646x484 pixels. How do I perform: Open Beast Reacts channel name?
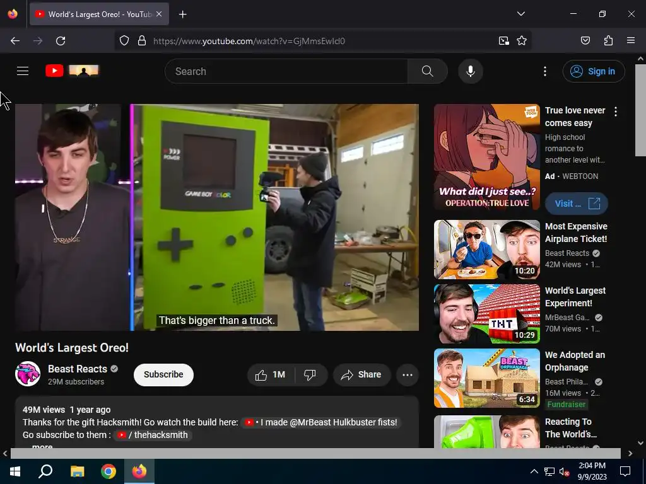tap(78, 369)
